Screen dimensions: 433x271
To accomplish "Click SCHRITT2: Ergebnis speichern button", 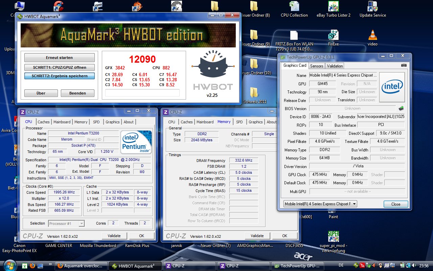I will [60, 76].
